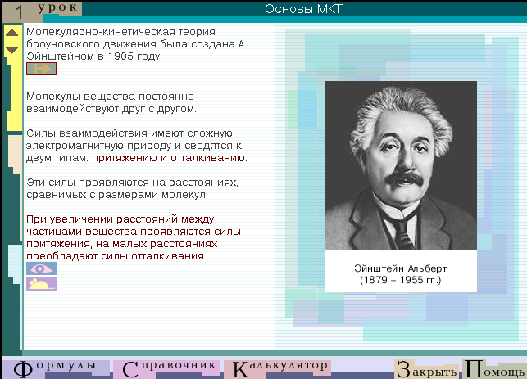
Task: Click the blue eye view icon
Action: click(41, 268)
